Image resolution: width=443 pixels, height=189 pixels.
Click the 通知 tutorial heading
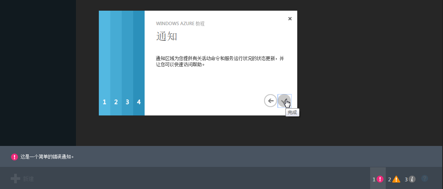pos(167,36)
